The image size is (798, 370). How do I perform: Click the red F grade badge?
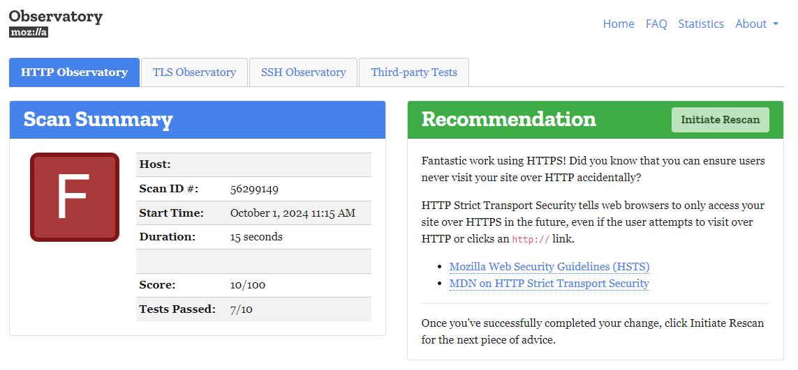[75, 197]
